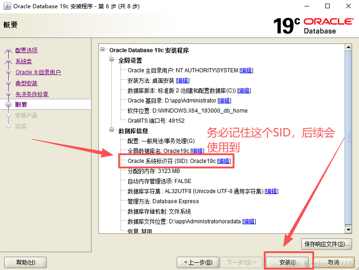The image size is (359, 270).
Task: Click the Java installer icon in title bar
Action: click(x=7, y=6)
